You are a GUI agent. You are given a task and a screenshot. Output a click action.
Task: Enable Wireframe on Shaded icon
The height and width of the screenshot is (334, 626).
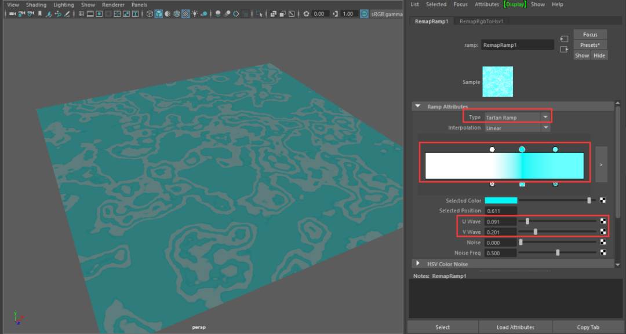[177, 14]
